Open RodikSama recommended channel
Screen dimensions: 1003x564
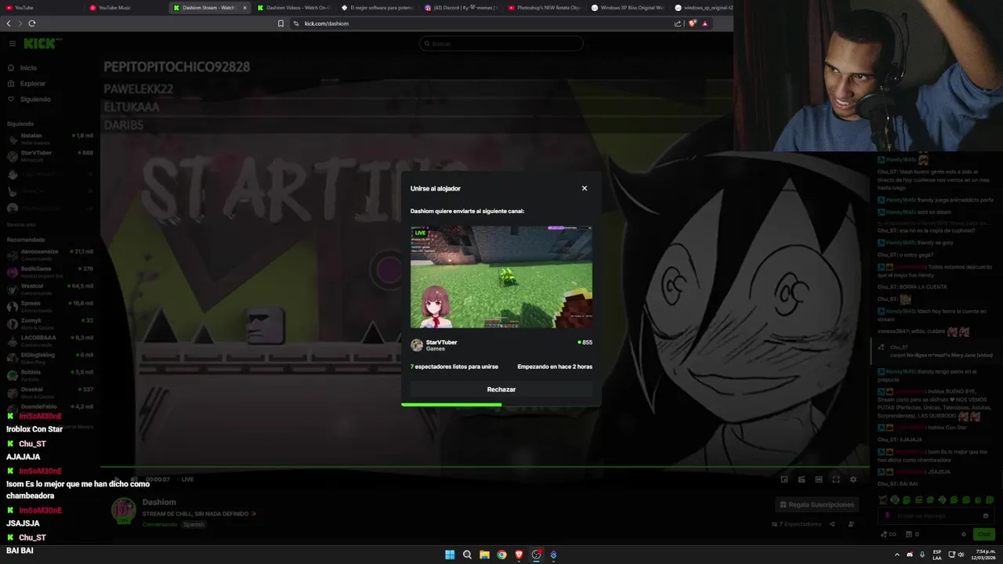49,271
